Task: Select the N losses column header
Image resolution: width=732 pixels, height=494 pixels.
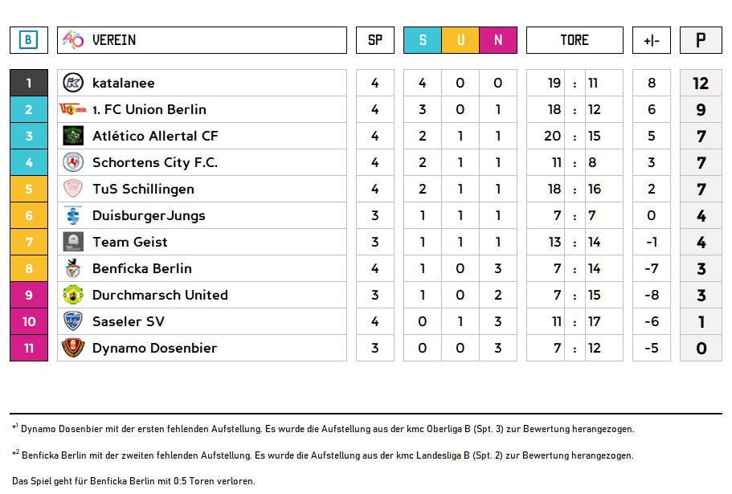Action: [x=498, y=40]
